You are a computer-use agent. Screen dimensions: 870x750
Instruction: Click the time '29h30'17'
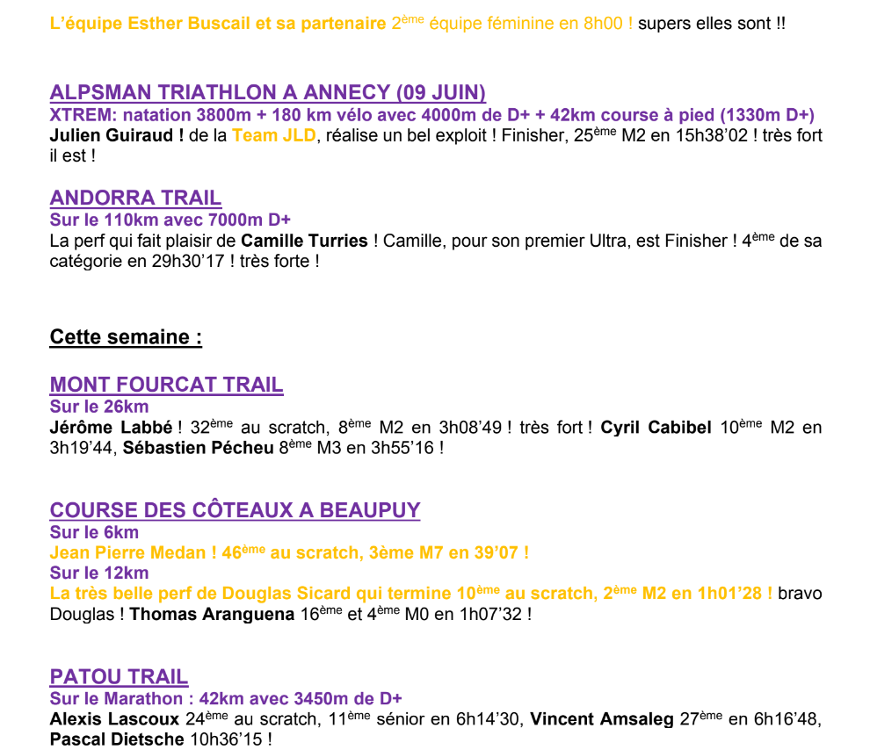(188, 262)
